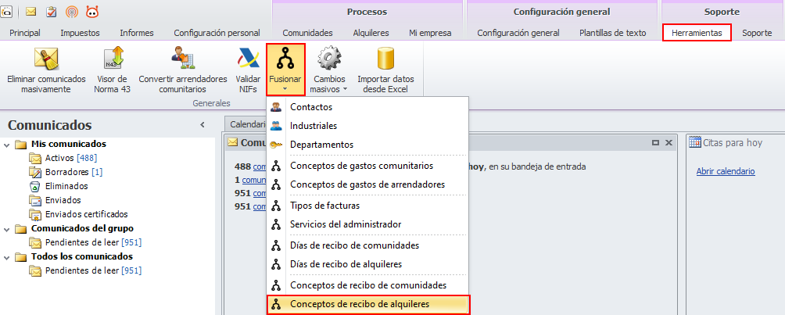
Task: Select the Soporte ribbon tab
Action: pos(757,33)
